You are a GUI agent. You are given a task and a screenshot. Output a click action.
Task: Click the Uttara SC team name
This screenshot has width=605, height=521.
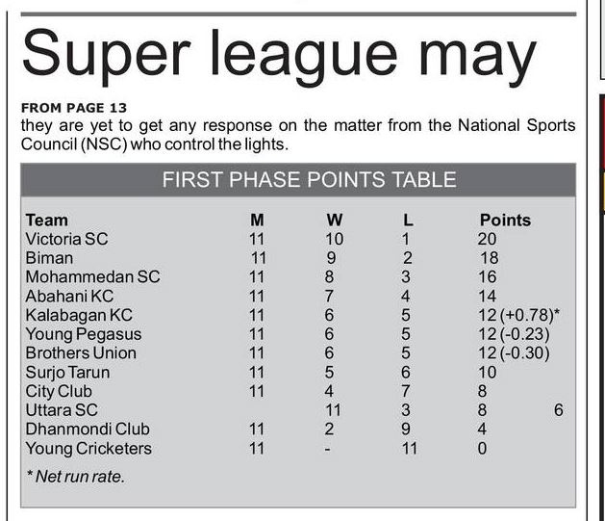tap(62, 410)
